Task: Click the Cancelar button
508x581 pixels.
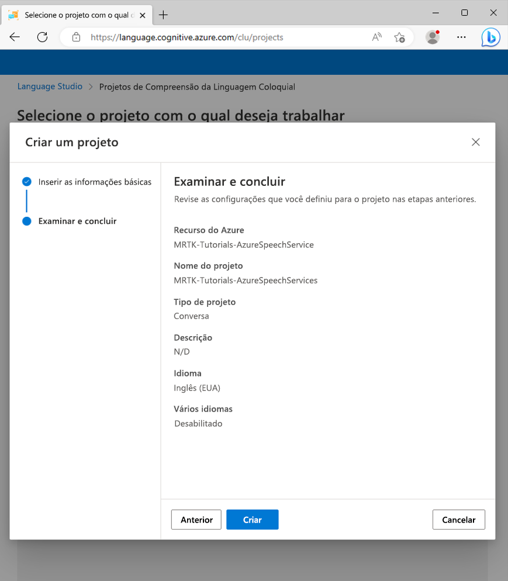Action: point(459,520)
